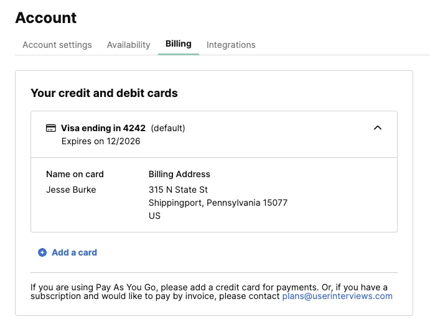Go to the Integrations tab
The image size is (430, 332).
tap(231, 45)
